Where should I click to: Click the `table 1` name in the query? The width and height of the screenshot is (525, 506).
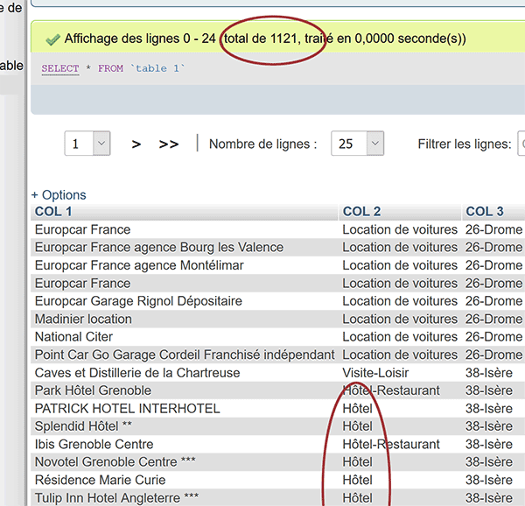tap(157, 68)
